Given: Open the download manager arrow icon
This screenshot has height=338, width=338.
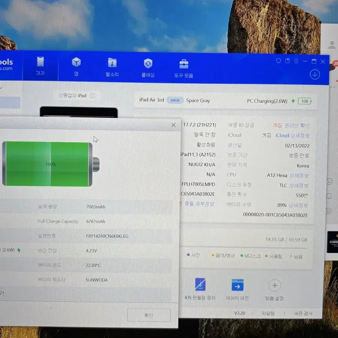Looking at the screenshot, I should pyautogui.click(x=315, y=75).
